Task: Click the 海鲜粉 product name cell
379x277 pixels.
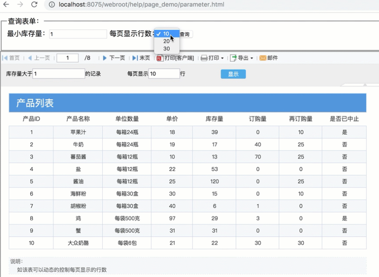Action: [x=78, y=194]
